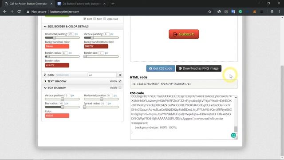Screen dimensions: 284x160
Task: Click the Horizontal padding slider handle
Action: click(54, 37)
